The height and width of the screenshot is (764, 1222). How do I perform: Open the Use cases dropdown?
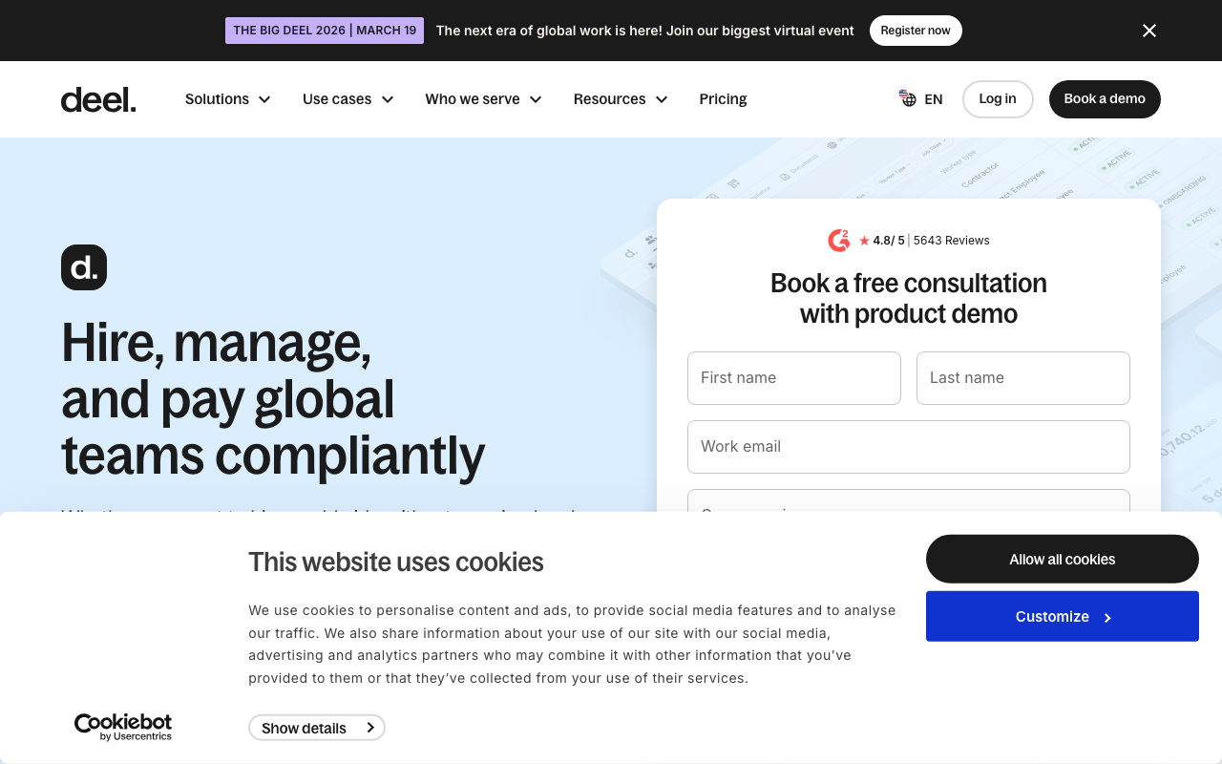click(x=348, y=99)
